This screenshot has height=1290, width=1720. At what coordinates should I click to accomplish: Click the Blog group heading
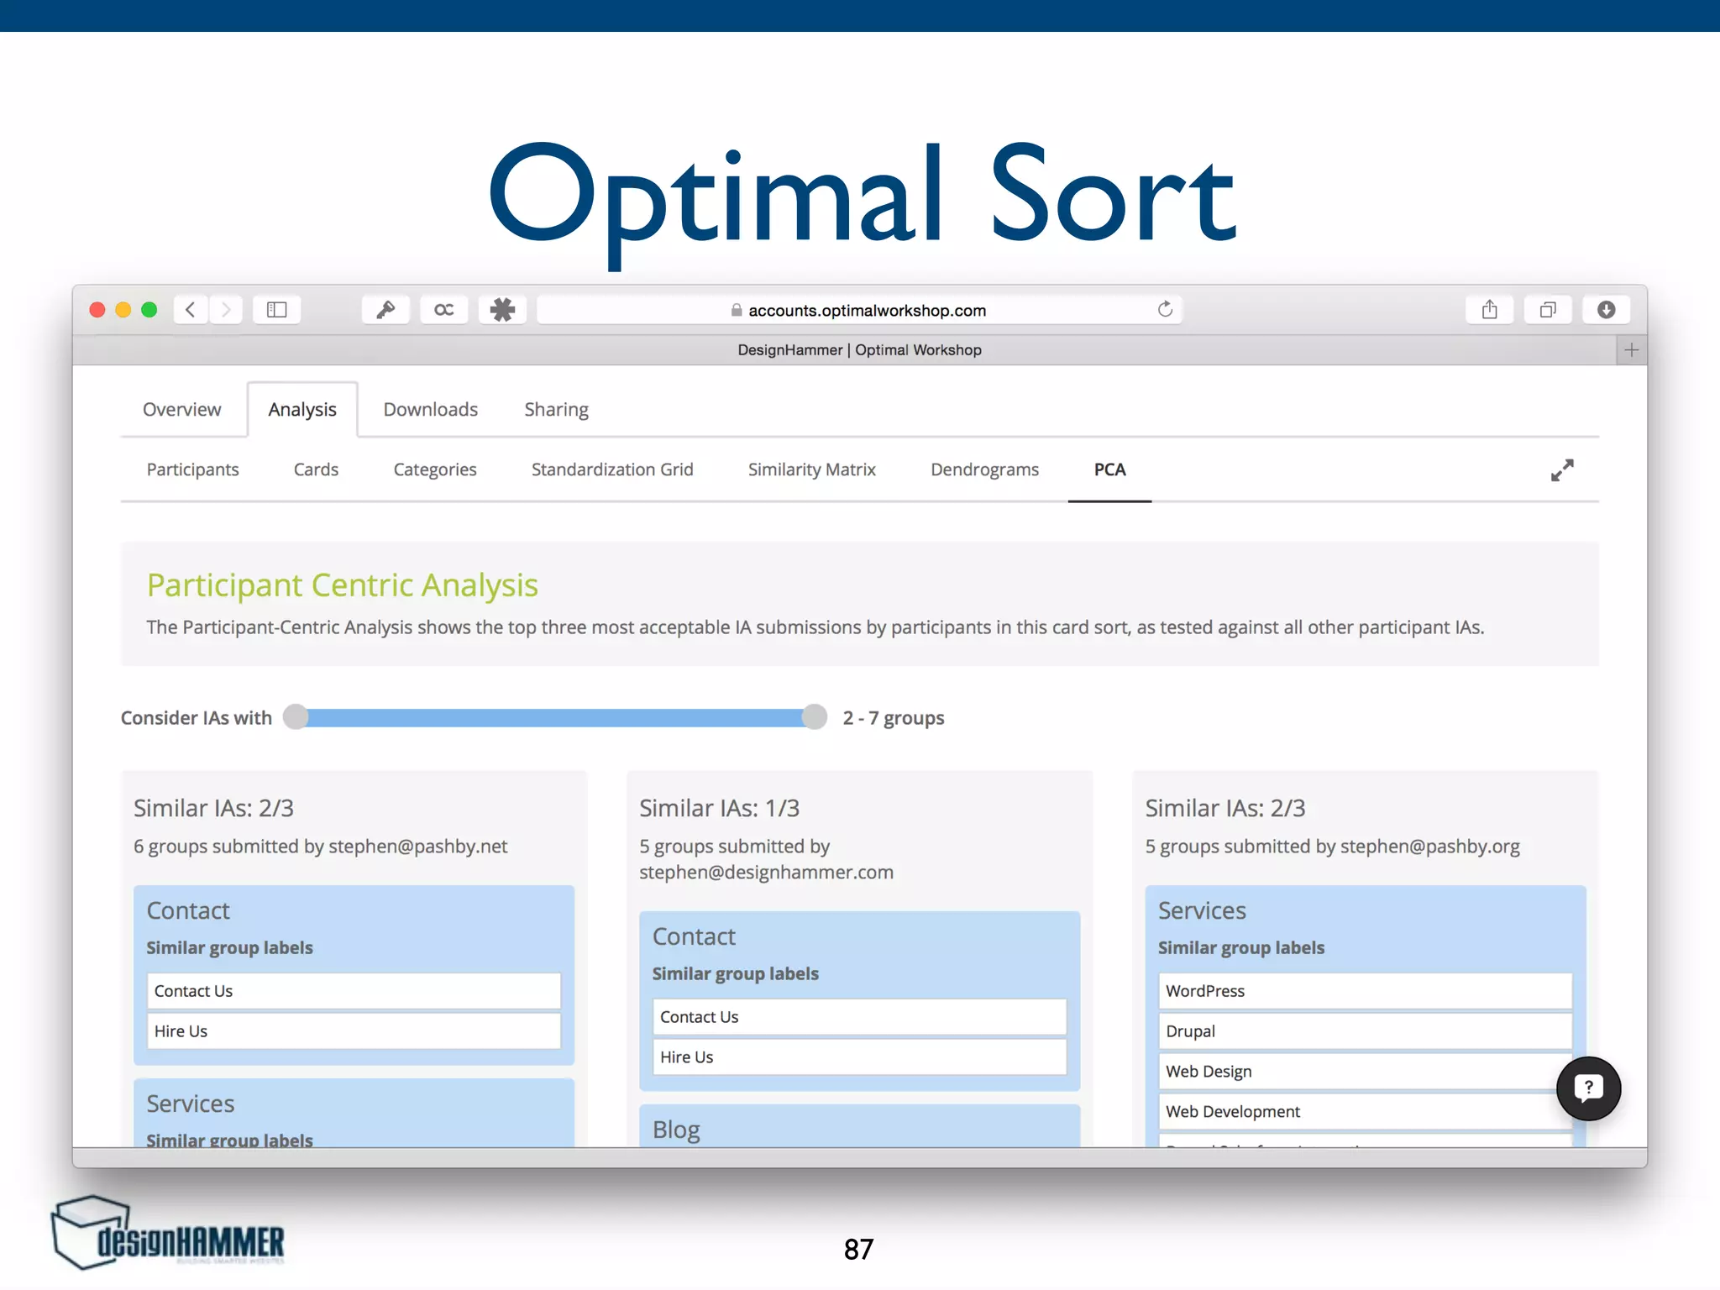click(676, 1130)
